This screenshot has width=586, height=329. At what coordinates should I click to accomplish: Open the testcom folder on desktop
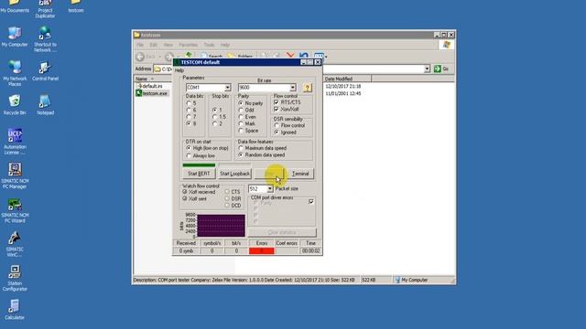tap(76, 6)
